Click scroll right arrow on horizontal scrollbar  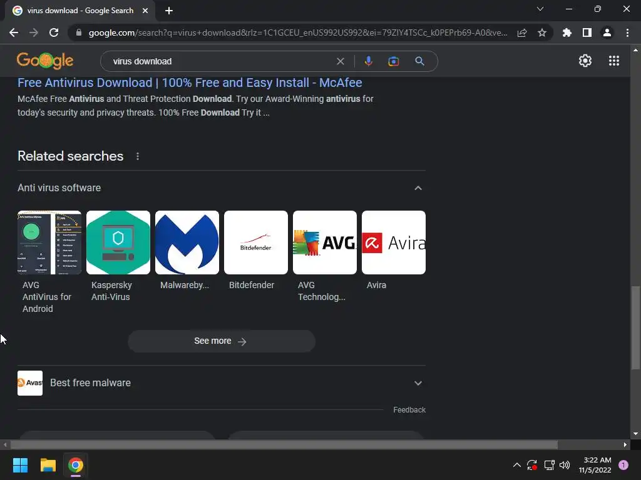[625, 444]
